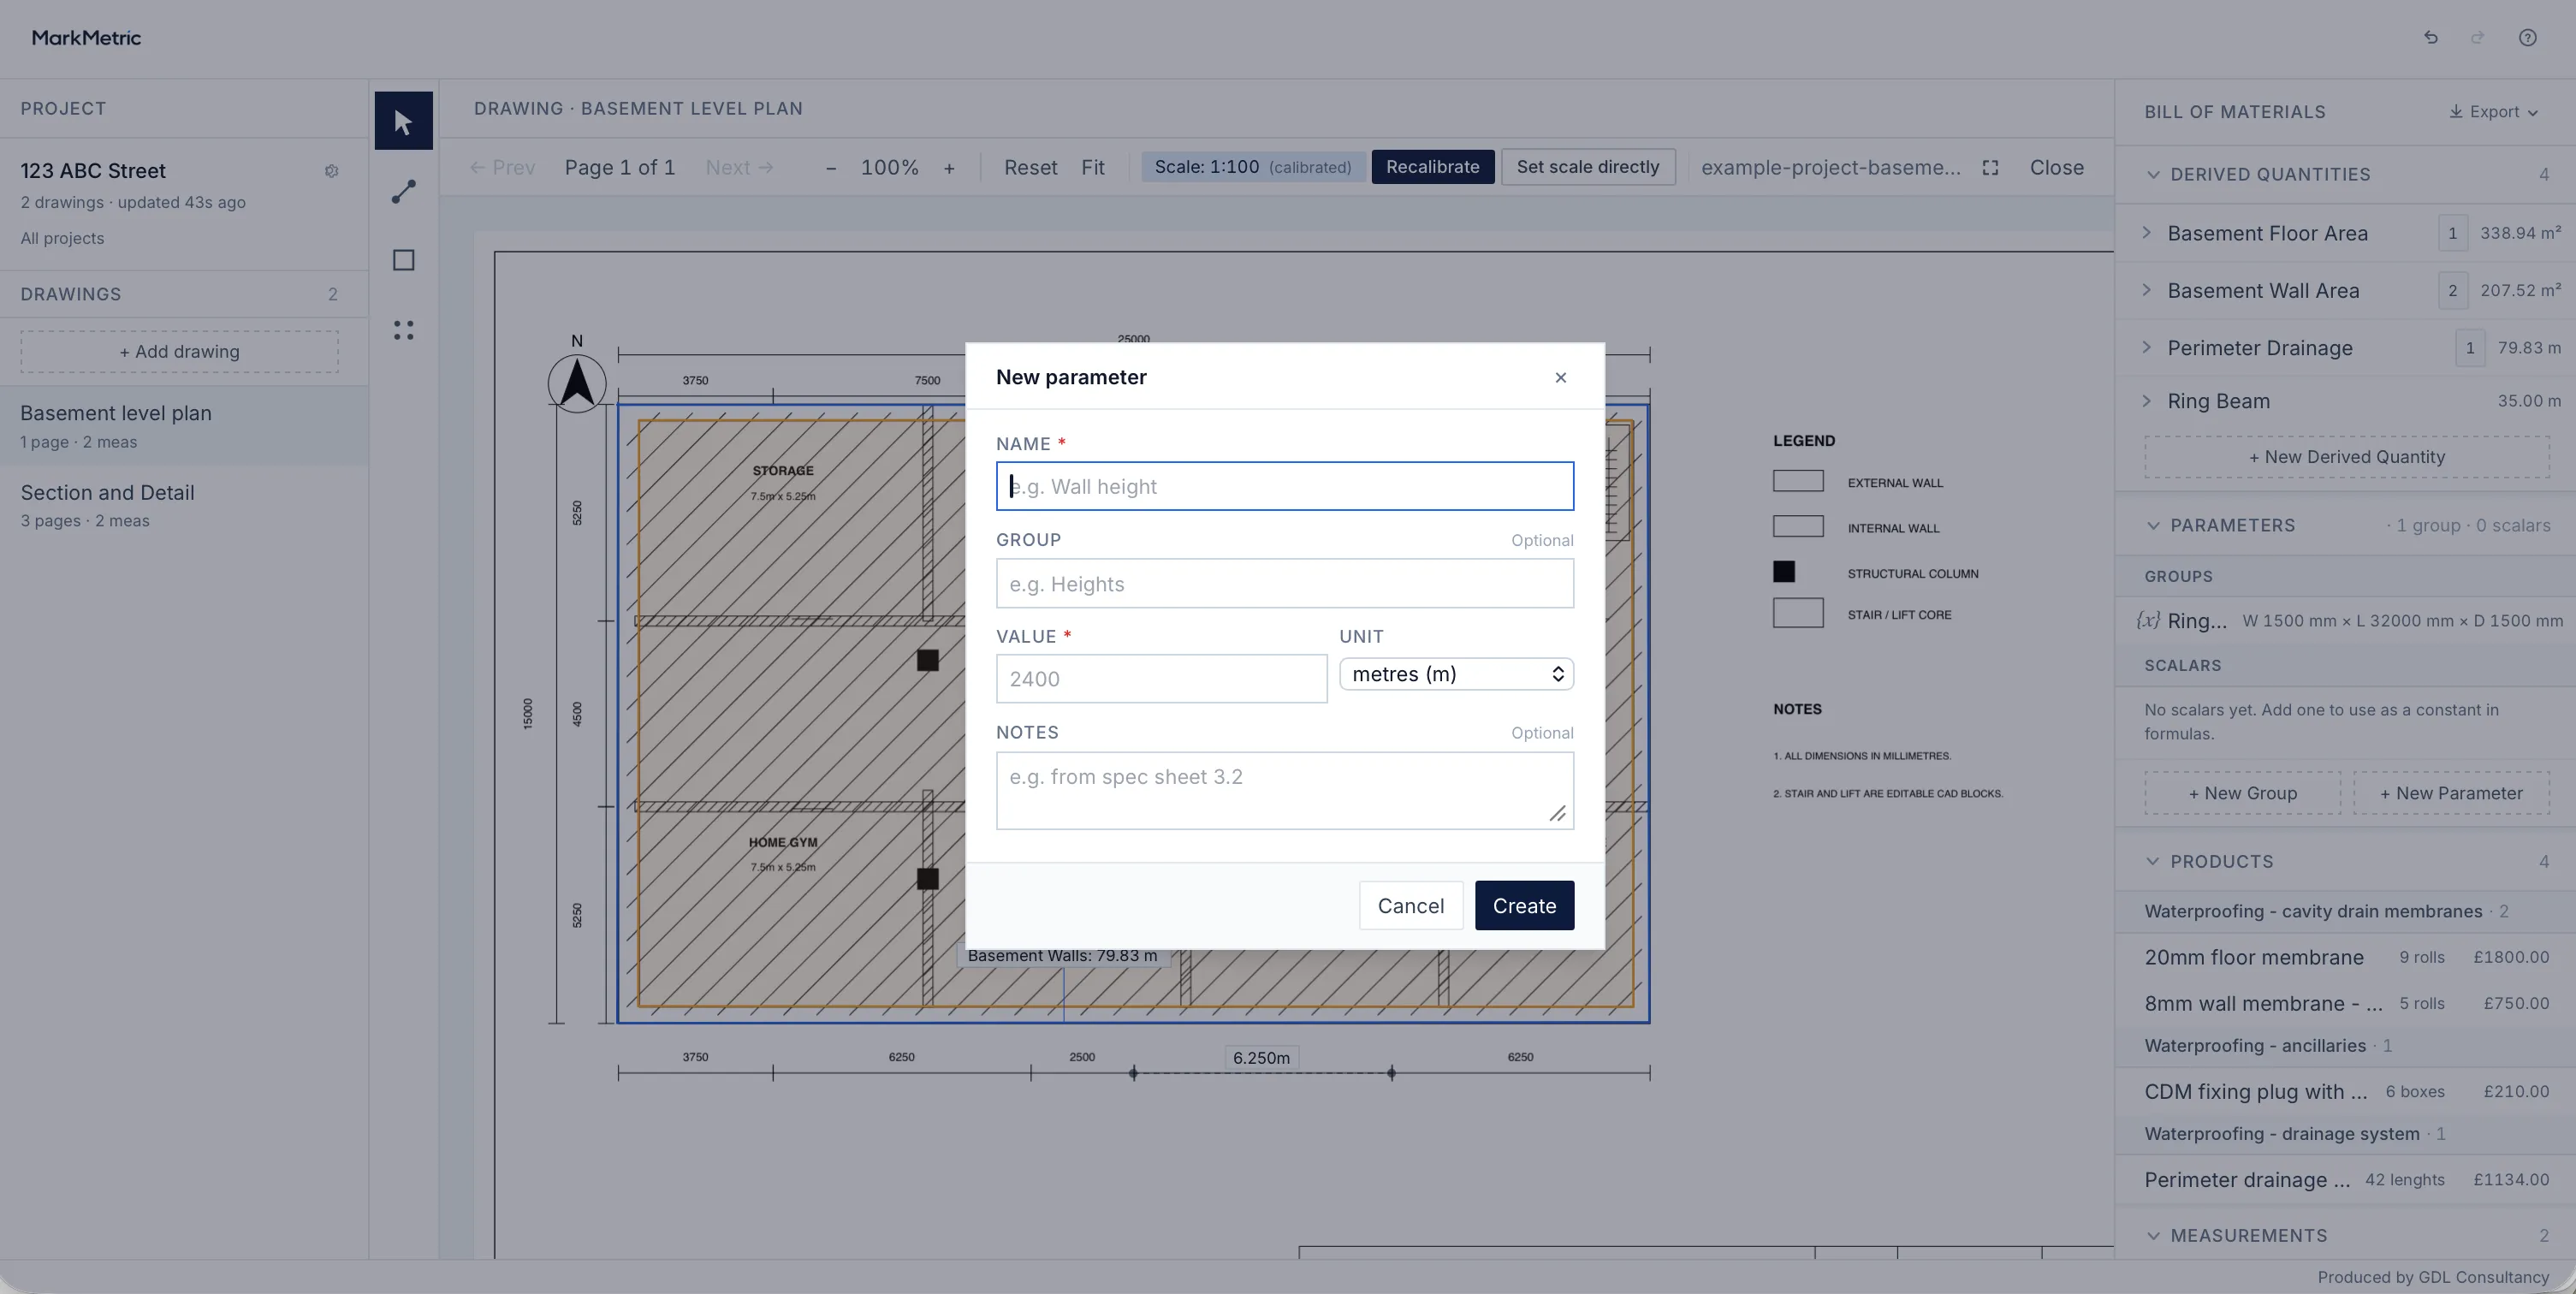Open the Unit metres dropdown
The height and width of the screenshot is (1294, 2576).
pos(1456,674)
